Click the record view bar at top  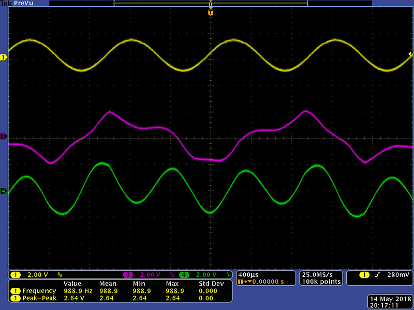[210, 3]
